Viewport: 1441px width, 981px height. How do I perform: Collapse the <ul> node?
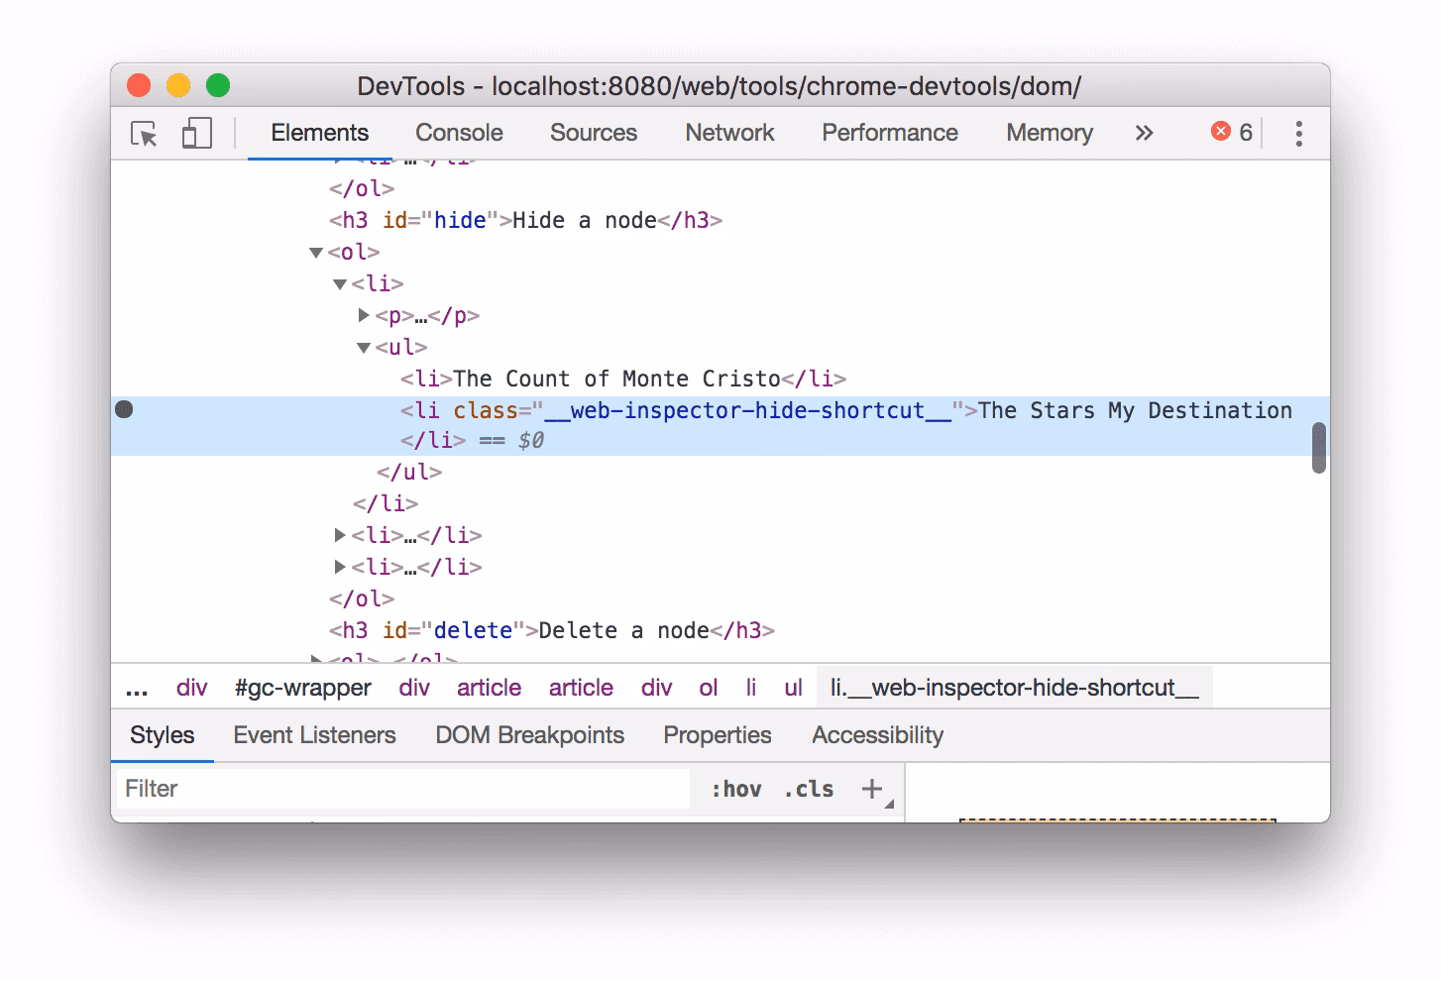click(364, 348)
